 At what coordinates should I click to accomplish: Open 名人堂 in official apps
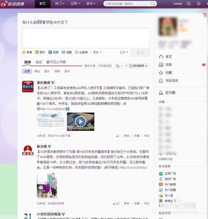(x=166, y=196)
